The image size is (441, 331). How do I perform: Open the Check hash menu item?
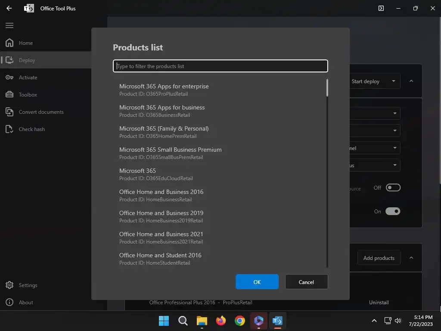pos(31,129)
